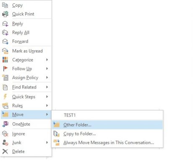Click the Ignore conversation icon
The width and height of the screenshot is (193, 167).
(5, 134)
